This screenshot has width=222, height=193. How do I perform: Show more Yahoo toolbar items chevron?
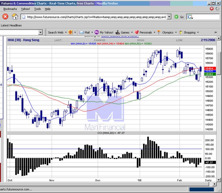(x=215, y=33)
